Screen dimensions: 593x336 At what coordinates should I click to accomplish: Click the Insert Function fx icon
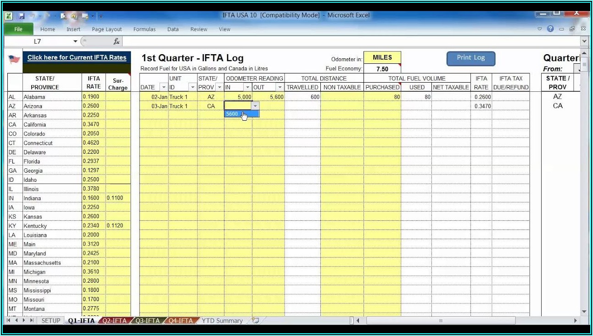point(117,41)
